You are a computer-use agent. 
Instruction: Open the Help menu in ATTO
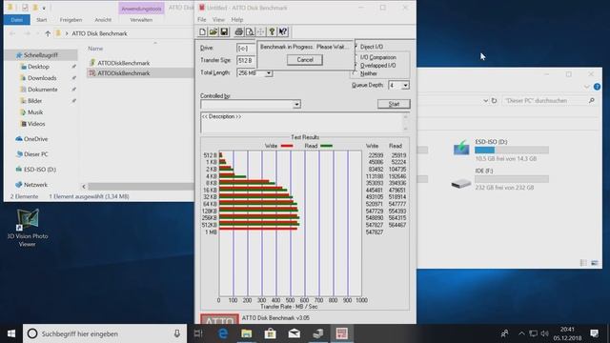click(237, 19)
